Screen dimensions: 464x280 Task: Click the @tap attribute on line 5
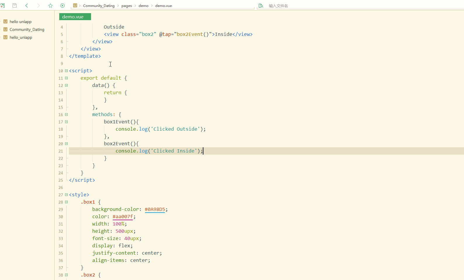click(x=165, y=34)
